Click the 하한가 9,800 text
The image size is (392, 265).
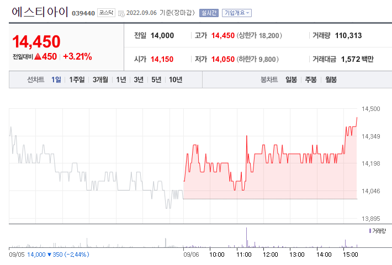coord(257,59)
